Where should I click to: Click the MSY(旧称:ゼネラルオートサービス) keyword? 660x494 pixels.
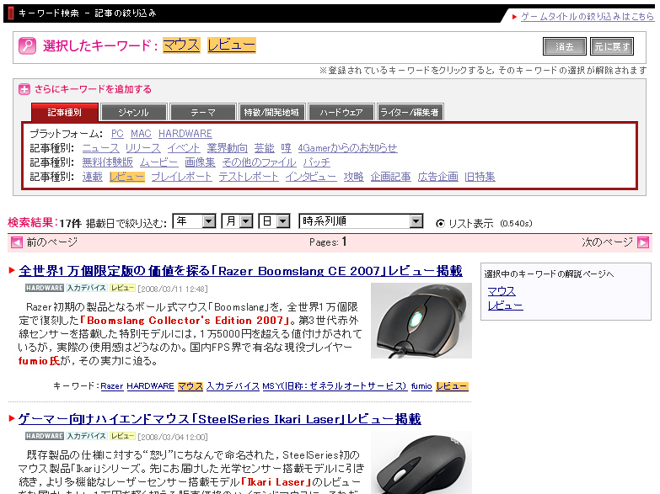pyautogui.click(x=335, y=386)
